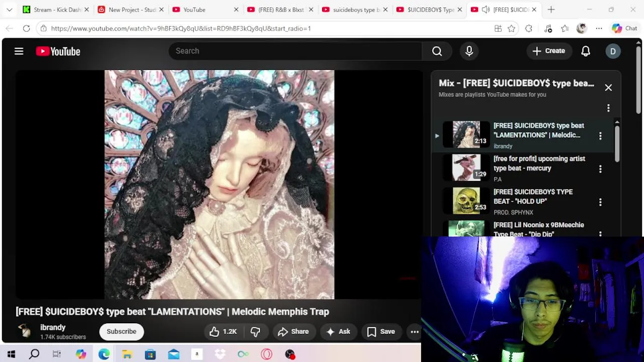Viewport: 644px width, 362px height.
Task: Go back to the previous page
Action: pyautogui.click(x=9, y=29)
